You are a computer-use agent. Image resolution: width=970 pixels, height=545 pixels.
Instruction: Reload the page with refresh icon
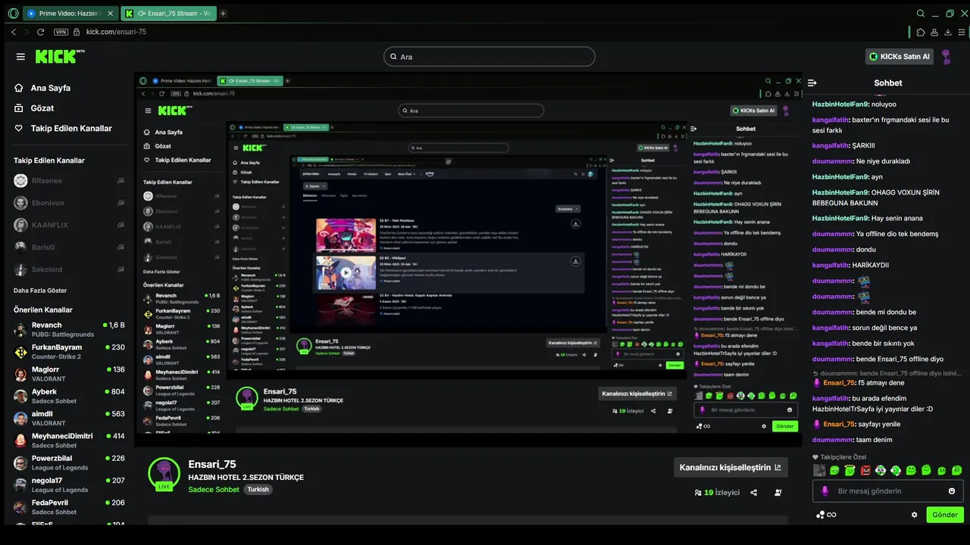click(x=40, y=32)
